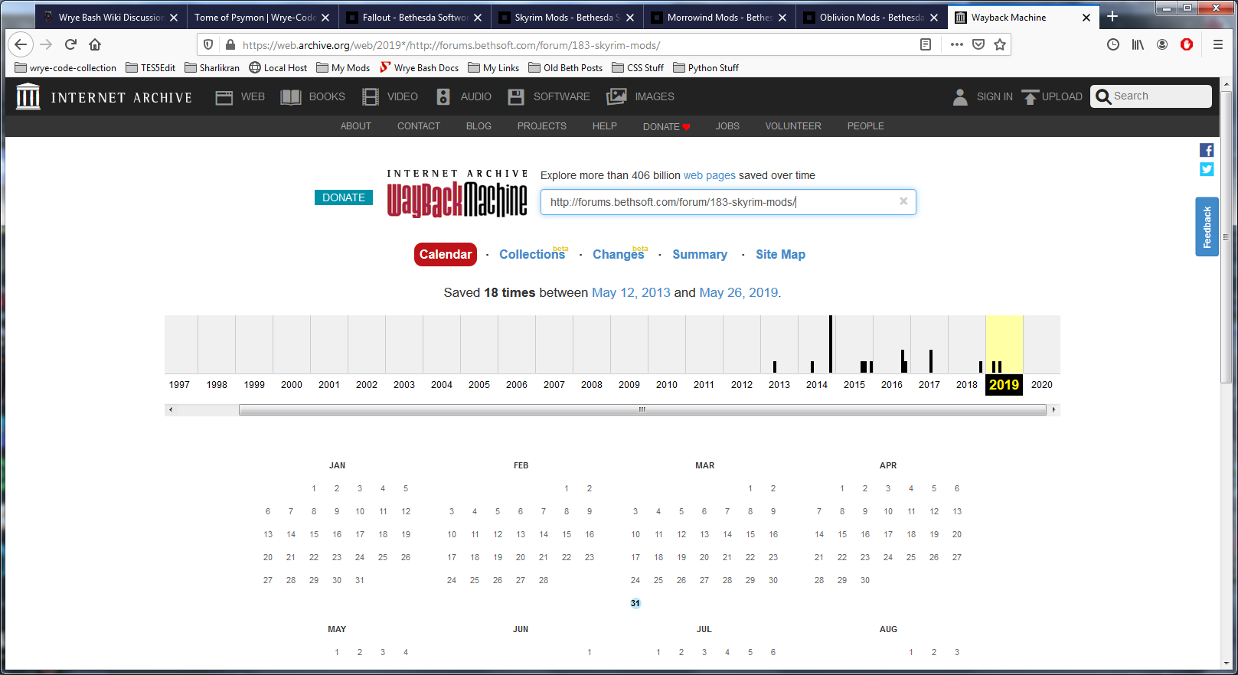Open the PROJECTS menu item

click(541, 126)
